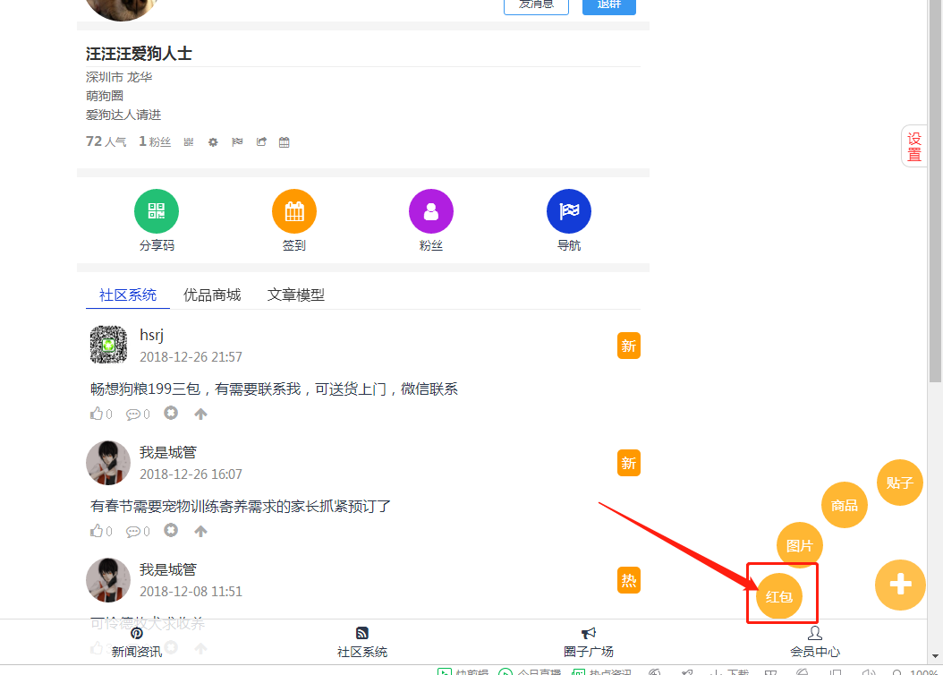The width and height of the screenshot is (943, 675).
Task: Choose 图片 bubble in floating menu
Action: point(799,545)
